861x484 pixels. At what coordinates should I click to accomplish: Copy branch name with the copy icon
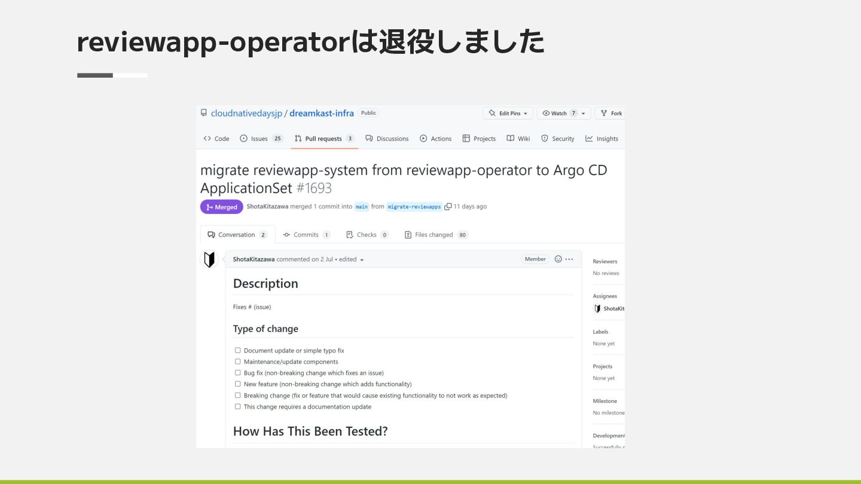click(448, 207)
